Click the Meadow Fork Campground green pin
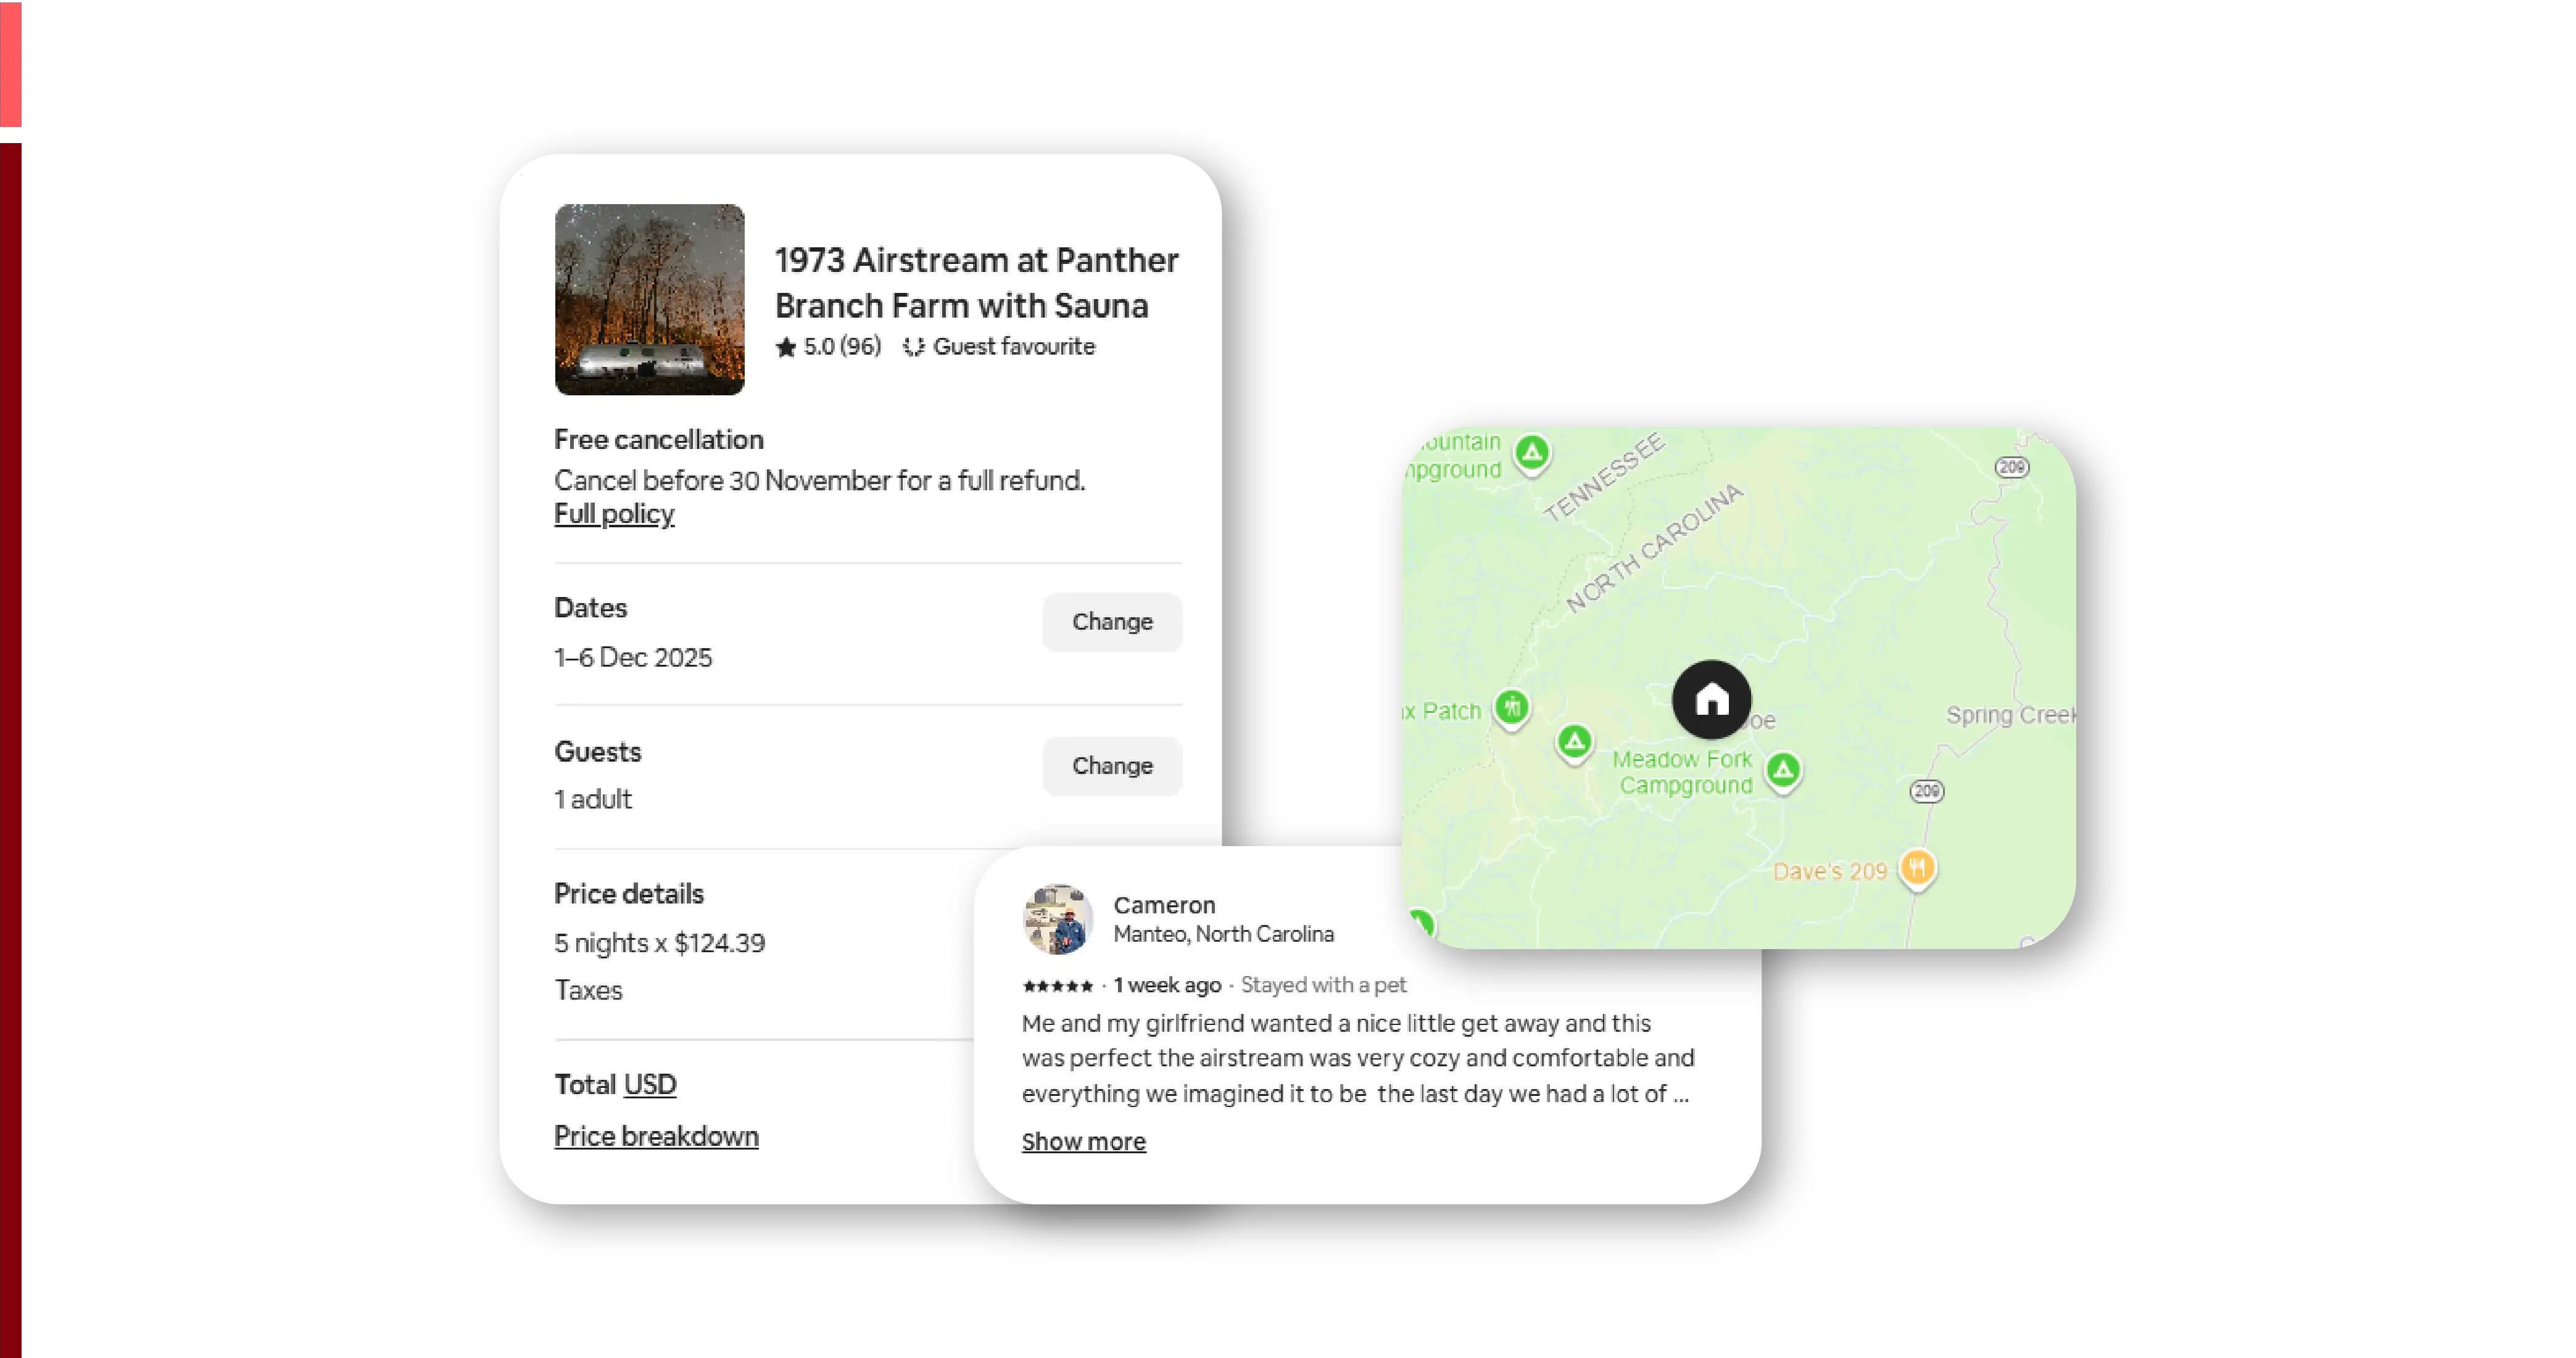Image resolution: width=2576 pixels, height=1358 pixels. click(1783, 770)
